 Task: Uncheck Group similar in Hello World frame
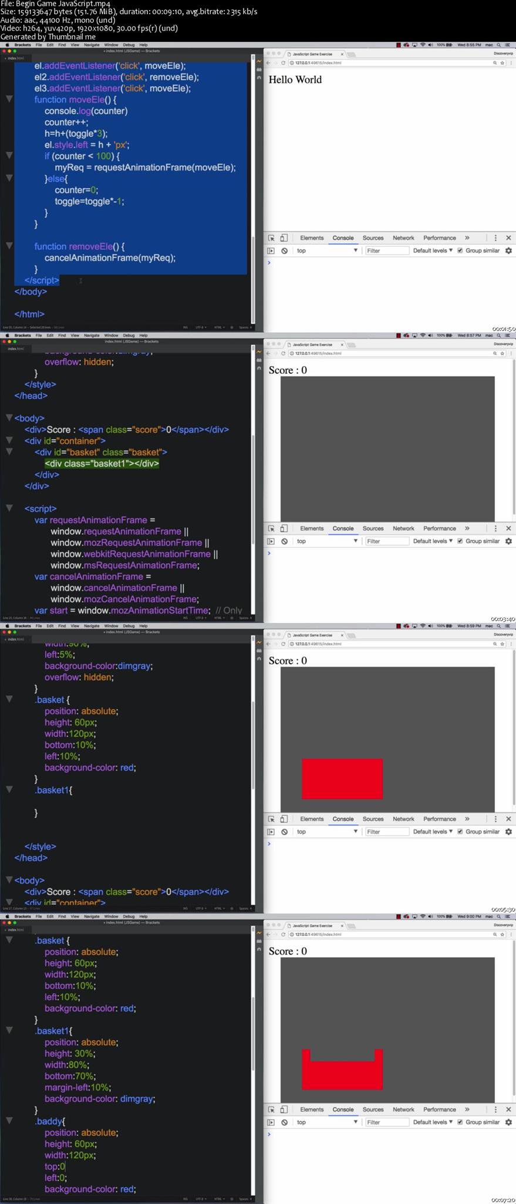click(x=460, y=250)
